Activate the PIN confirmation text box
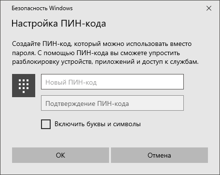Image resolution: width=220 pixels, height=175 pixels. point(112,103)
